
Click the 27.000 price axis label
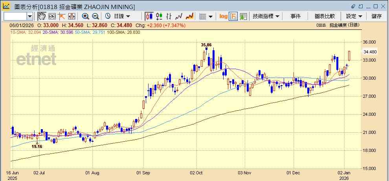370,96
